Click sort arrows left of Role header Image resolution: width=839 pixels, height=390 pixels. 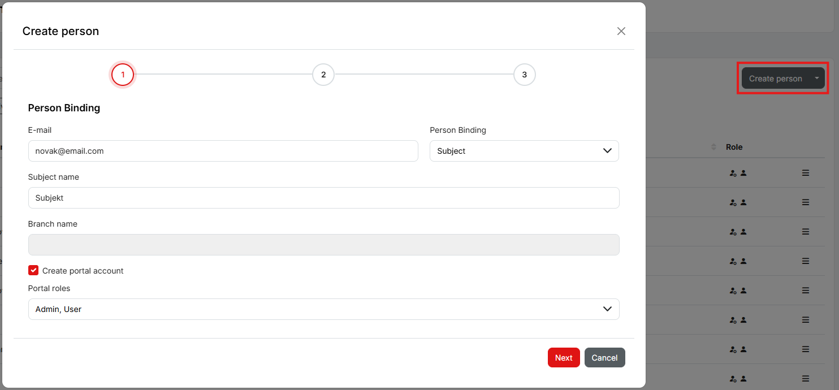(713, 147)
